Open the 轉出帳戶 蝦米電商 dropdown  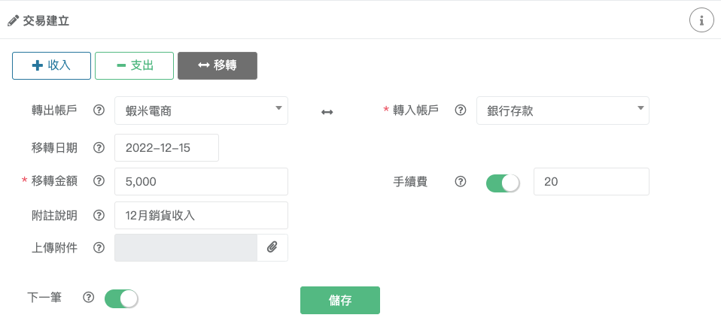(201, 111)
